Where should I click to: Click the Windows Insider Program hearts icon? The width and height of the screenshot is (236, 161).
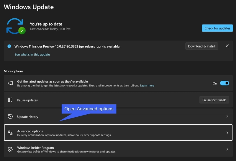(x=10, y=149)
